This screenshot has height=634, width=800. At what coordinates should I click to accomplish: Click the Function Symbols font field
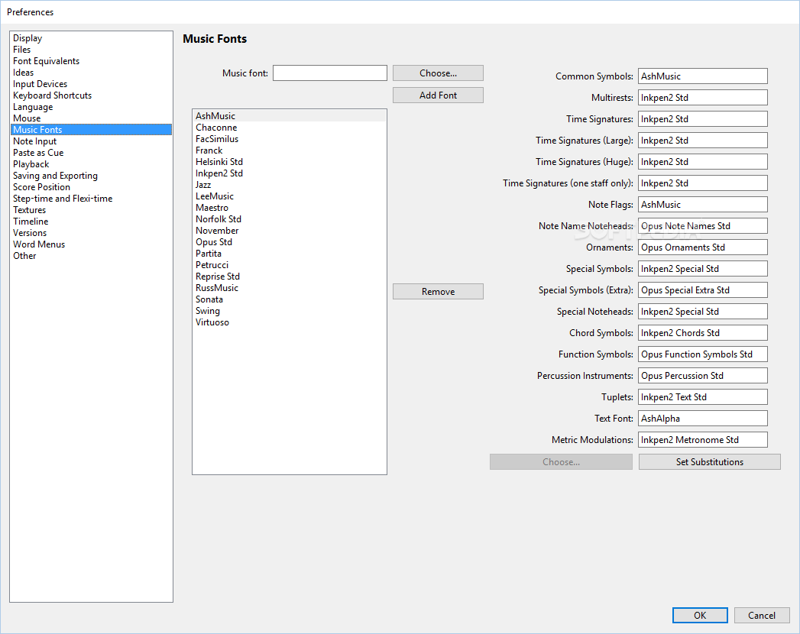(702, 354)
